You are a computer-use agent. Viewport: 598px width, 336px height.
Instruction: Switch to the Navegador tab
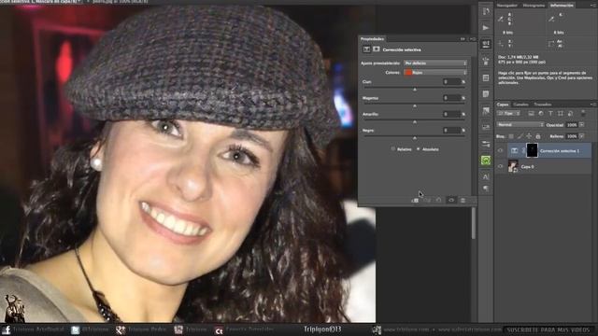[507, 6]
